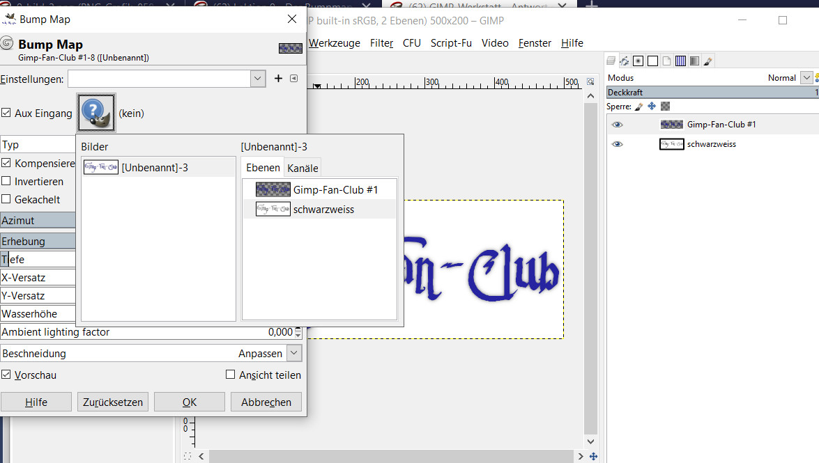Click the Hilfe button in Bump Map dialog
819x463 pixels.
click(x=36, y=402)
